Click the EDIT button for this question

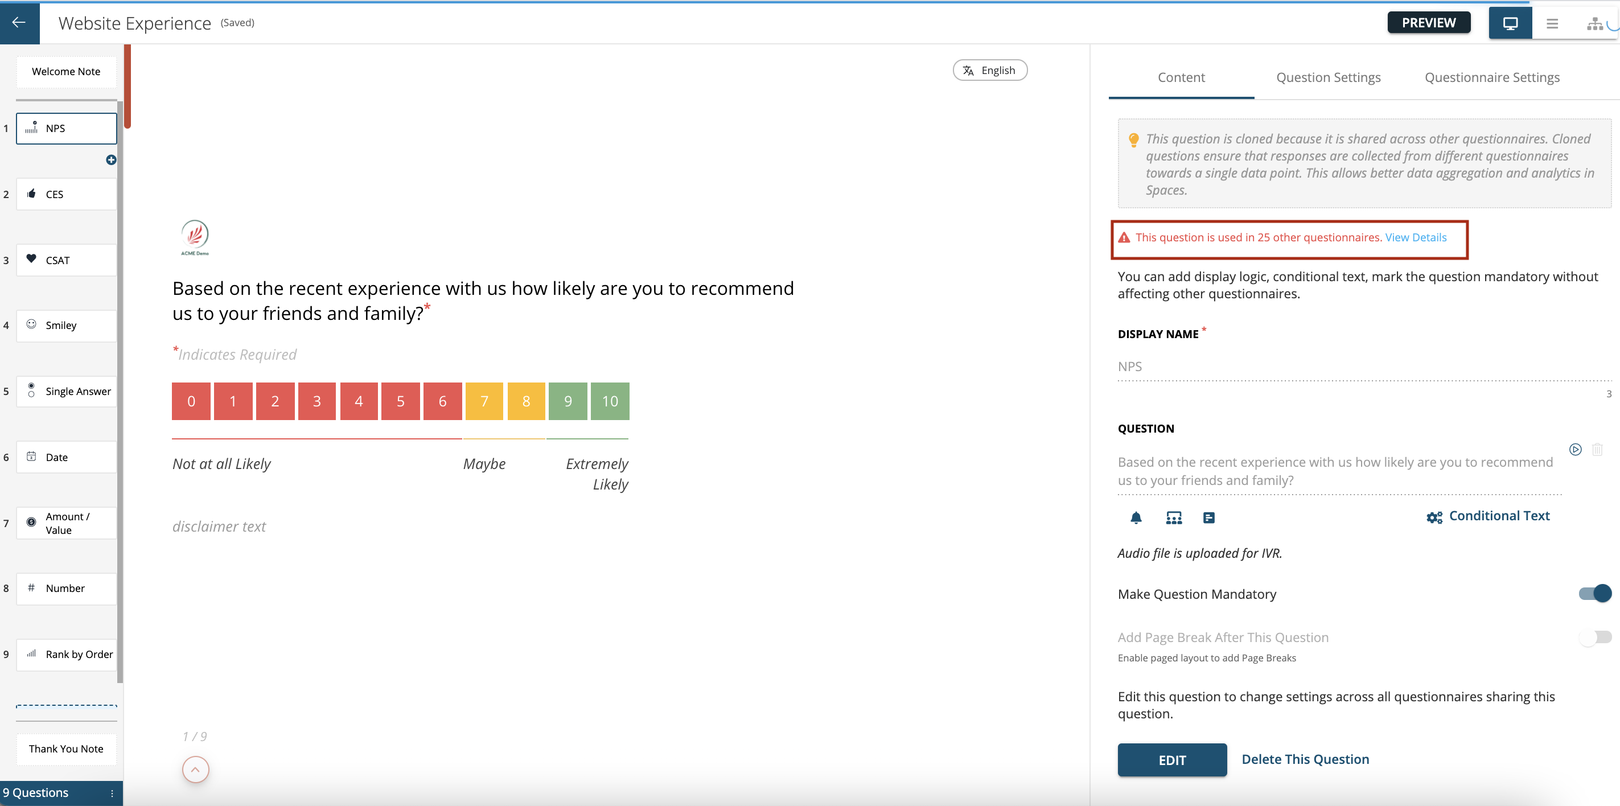click(x=1171, y=759)
